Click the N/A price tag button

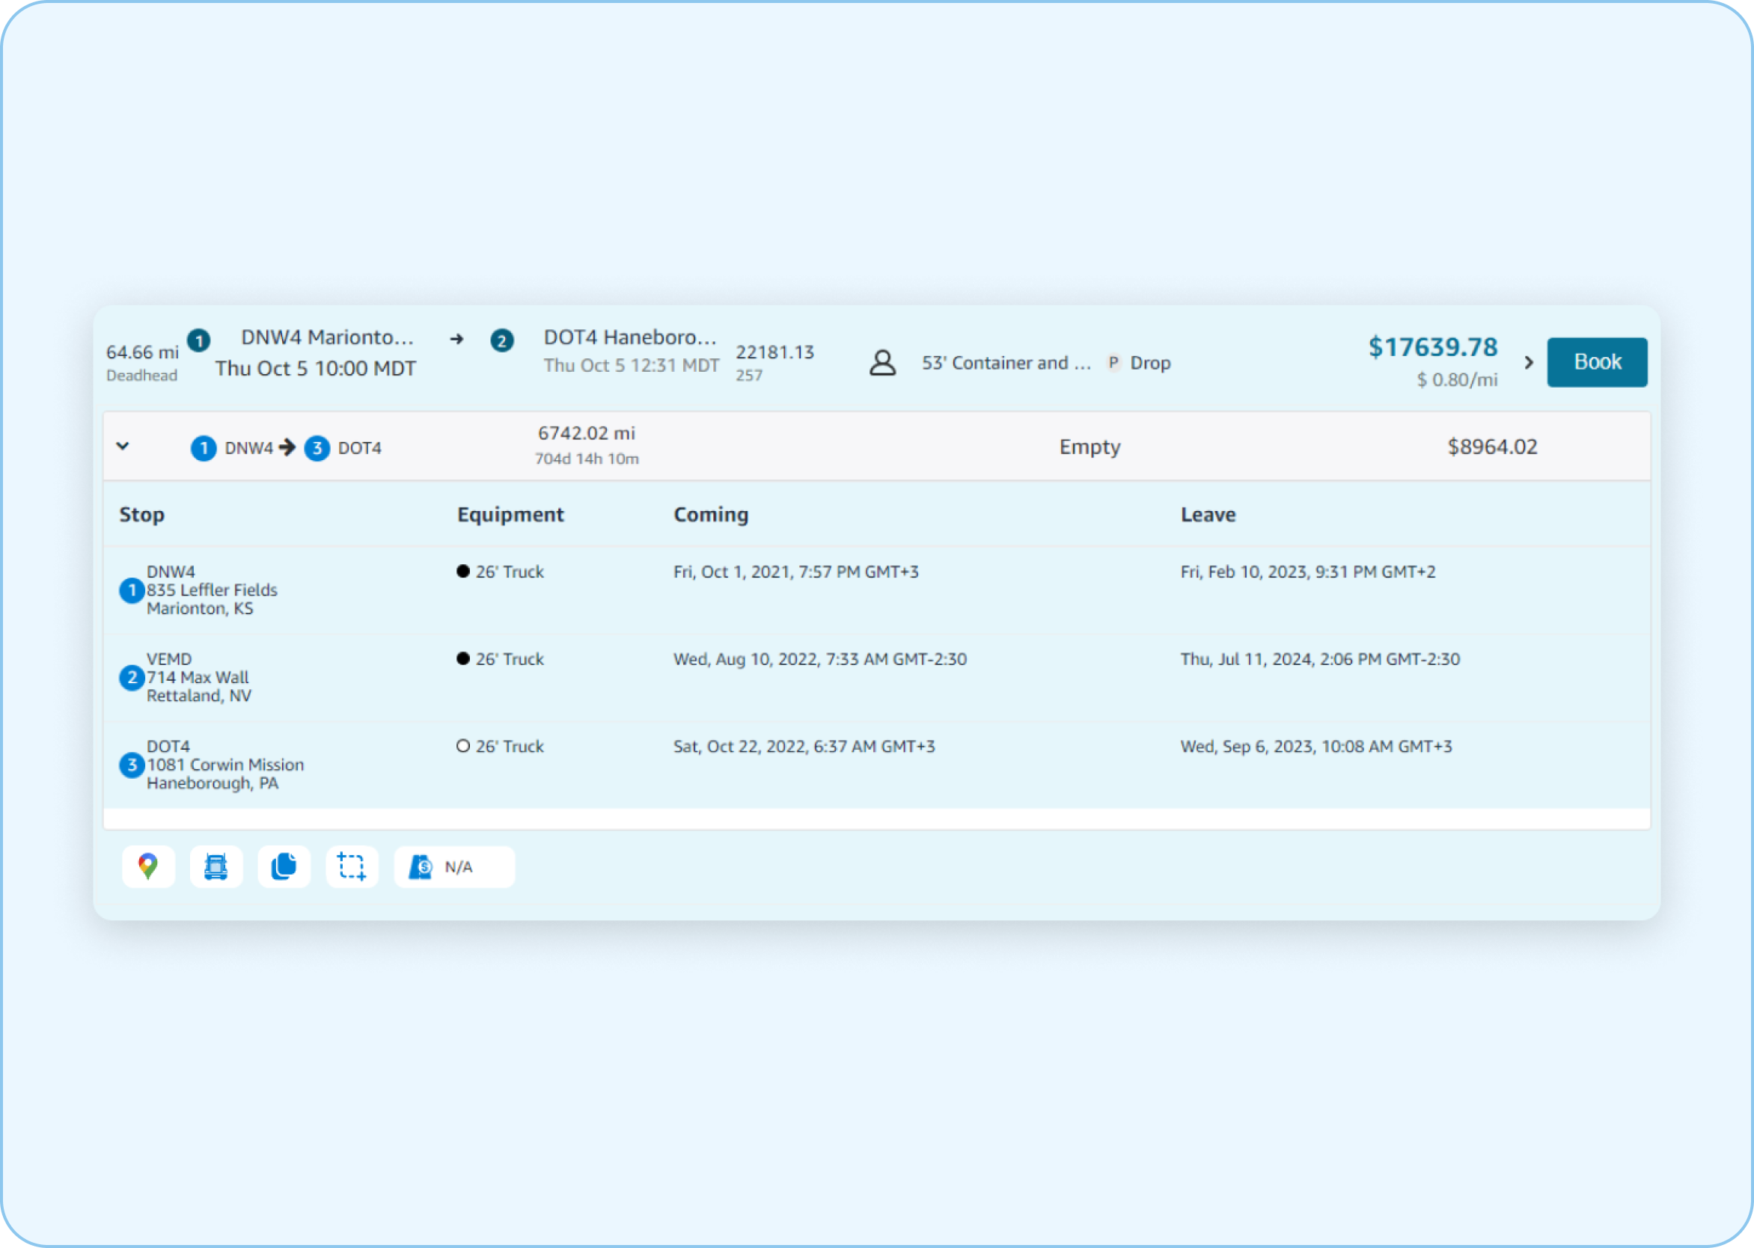point(454,867)
